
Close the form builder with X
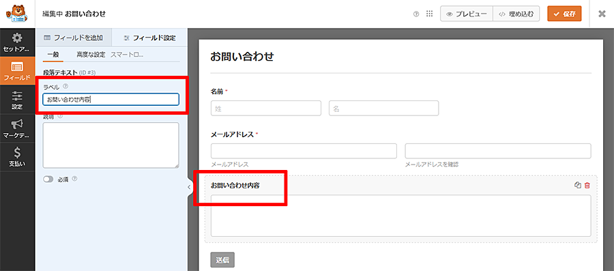coord(602,14)
